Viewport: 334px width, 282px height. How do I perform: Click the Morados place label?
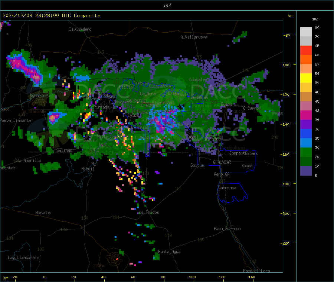43,213
